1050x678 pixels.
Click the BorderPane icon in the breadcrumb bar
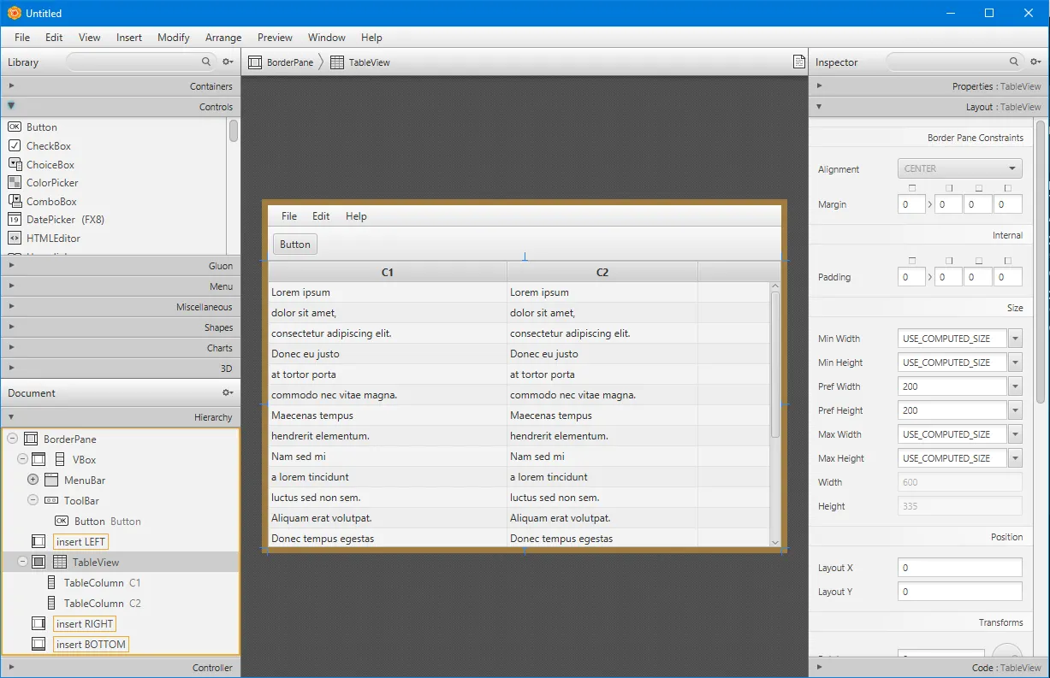click(255, 62)
